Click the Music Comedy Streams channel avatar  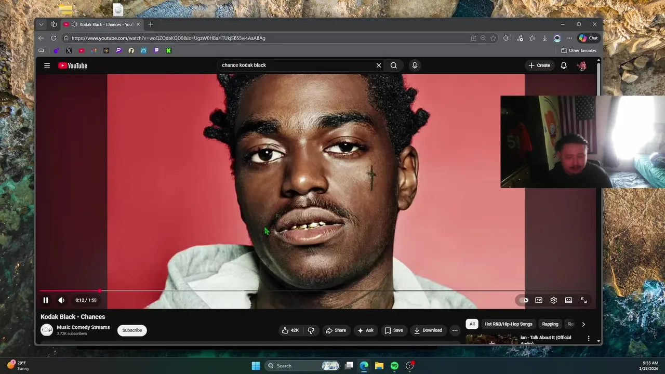[x=47, y=330]
